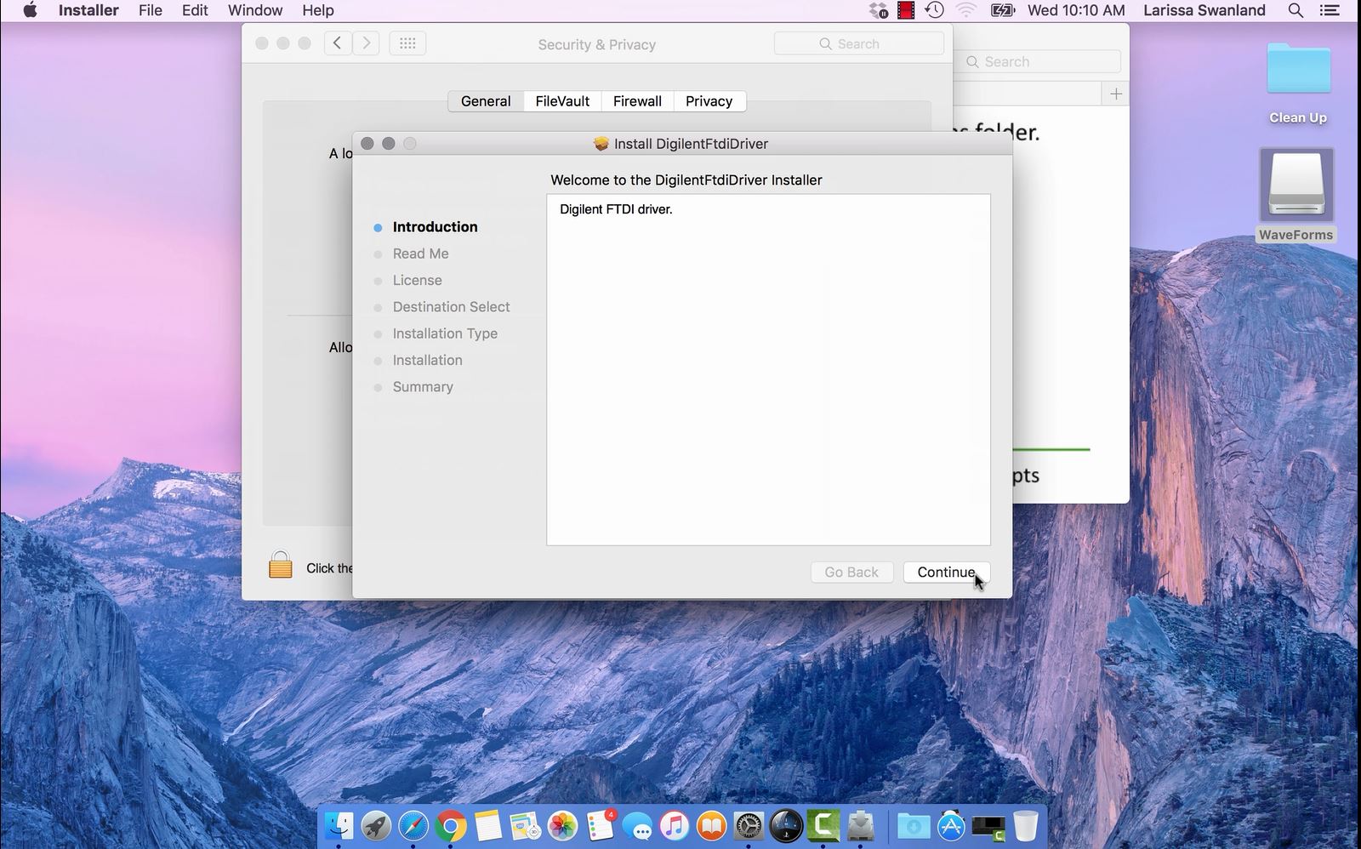Open iTunes from the Dock

(675, 825)
